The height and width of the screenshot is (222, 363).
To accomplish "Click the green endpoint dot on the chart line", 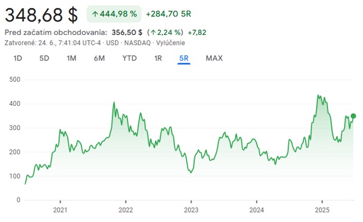I will tap(353, 116).
